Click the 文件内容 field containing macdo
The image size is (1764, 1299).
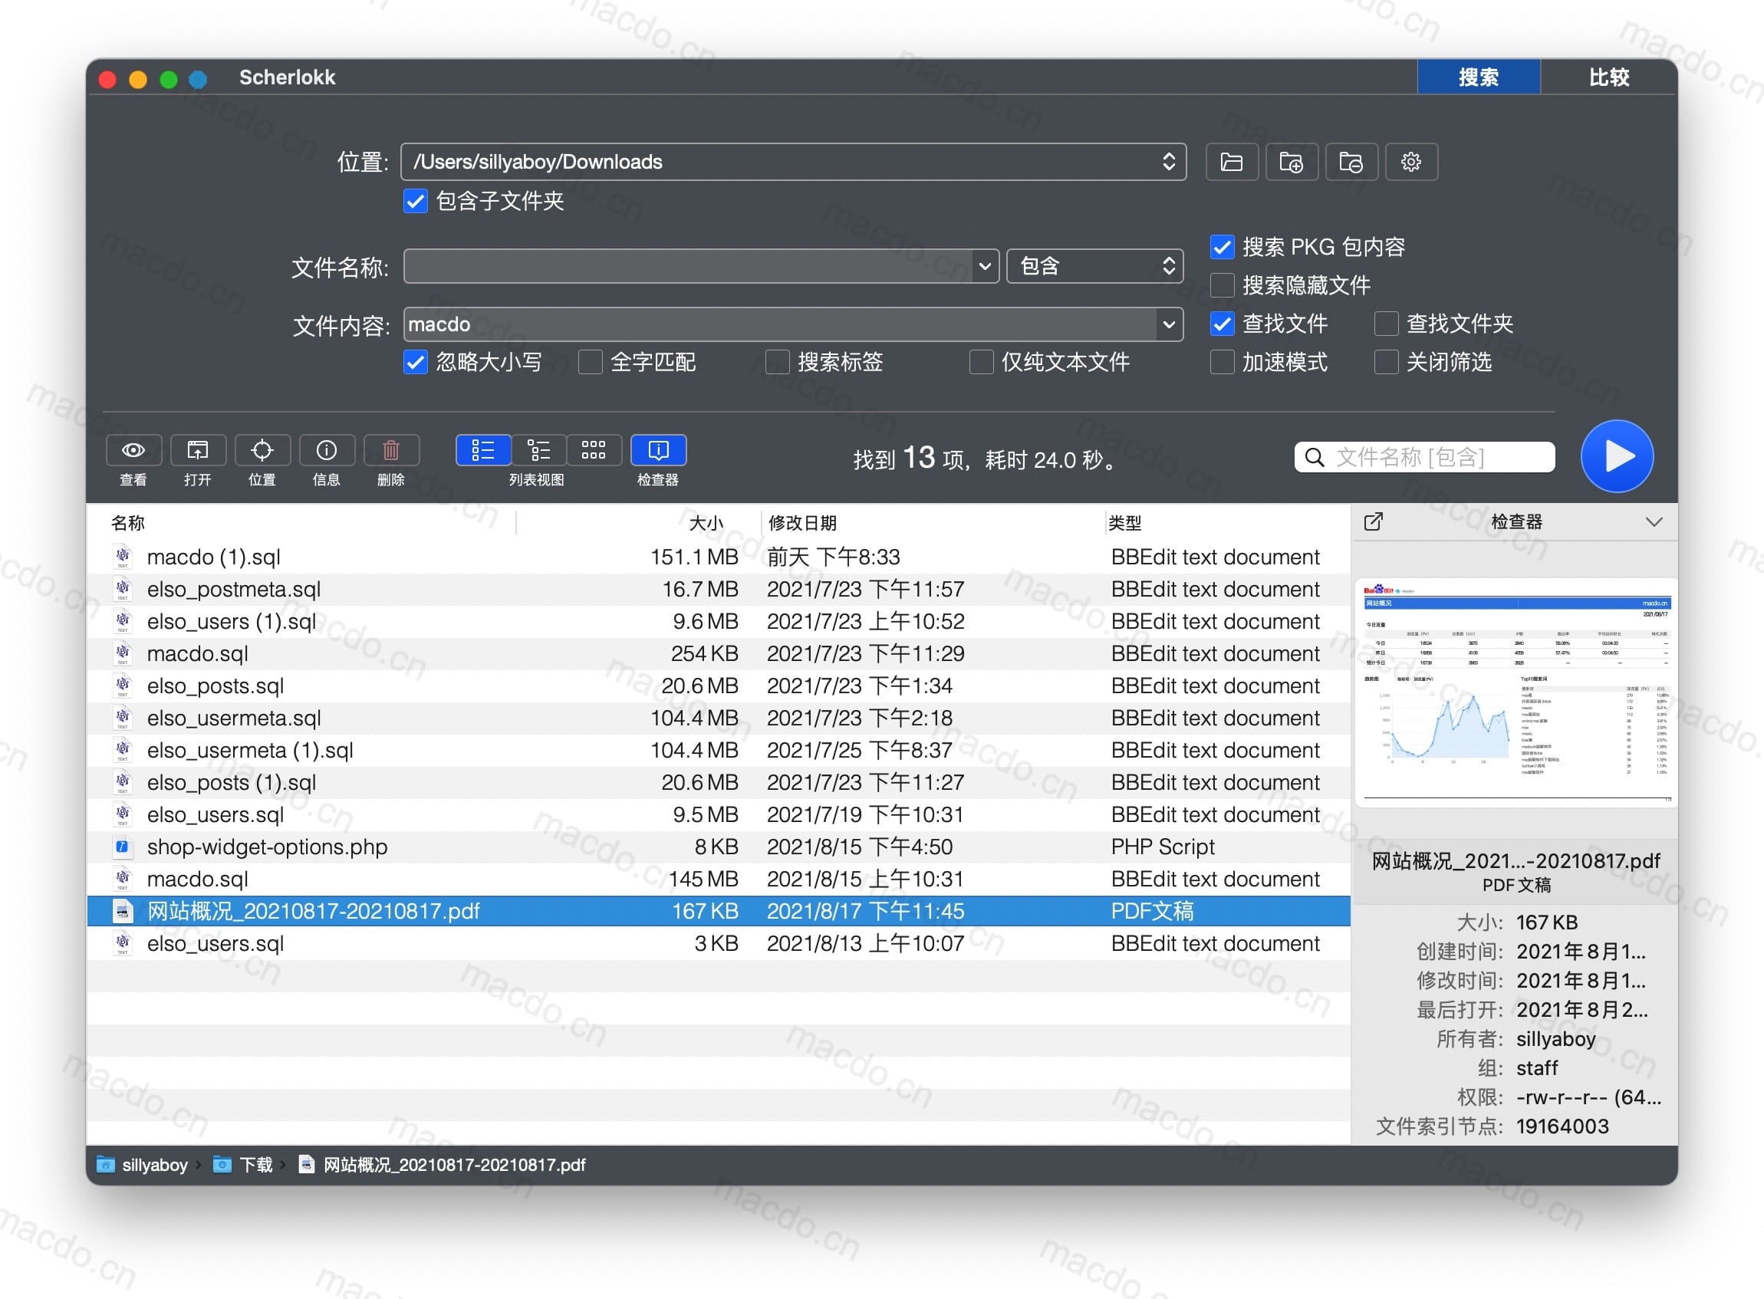[780, 324]
